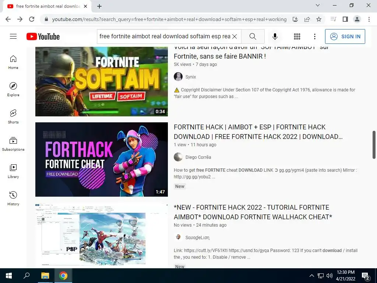Click the Synix channel avatar
377x283 pixels.
click(x=178, y=77)
